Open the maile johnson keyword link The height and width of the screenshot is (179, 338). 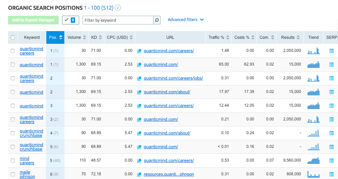(x=27, y=174)
